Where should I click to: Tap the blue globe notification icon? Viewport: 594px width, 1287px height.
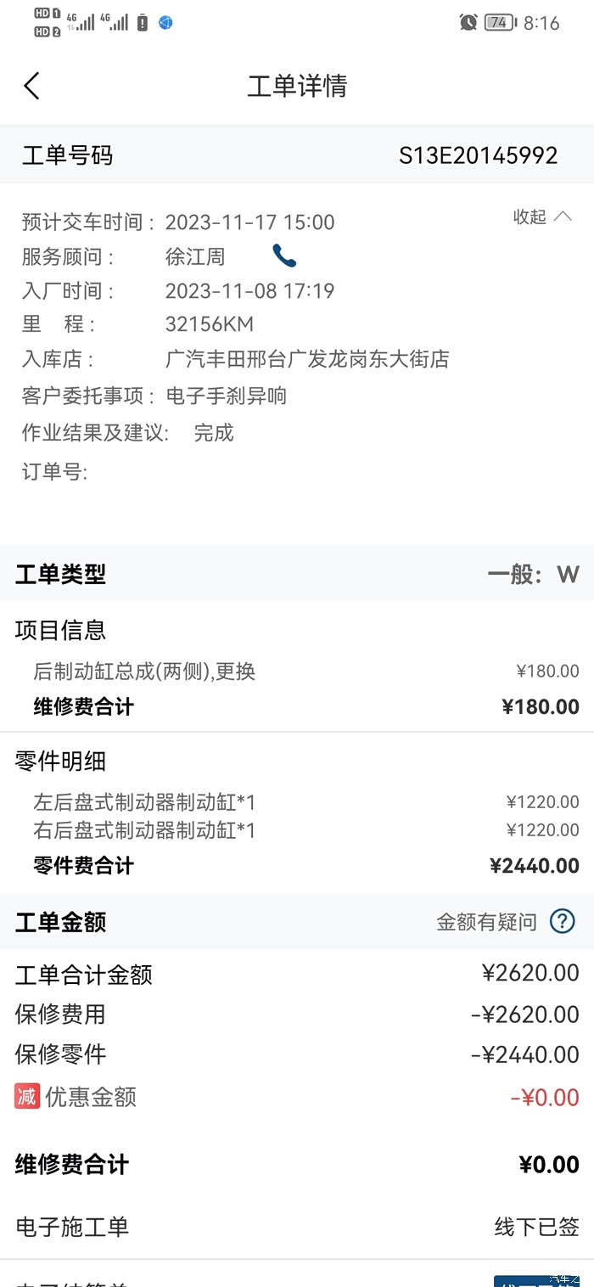[166, 23]
